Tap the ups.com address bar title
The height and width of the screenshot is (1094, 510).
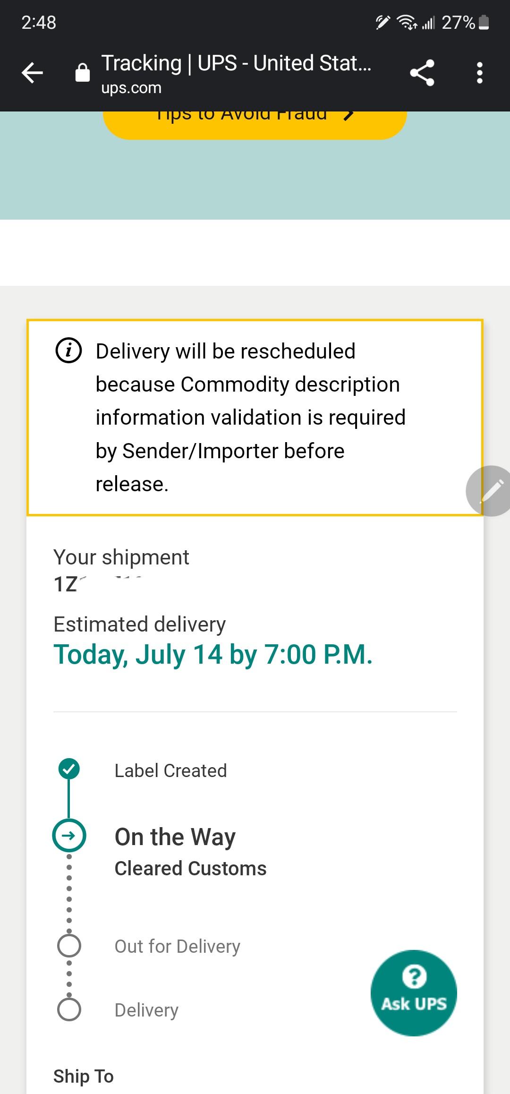(236, 73)
